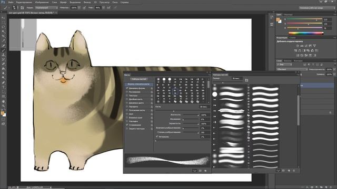Uncheck Динамика формы in Brush panel

point(127,88)
